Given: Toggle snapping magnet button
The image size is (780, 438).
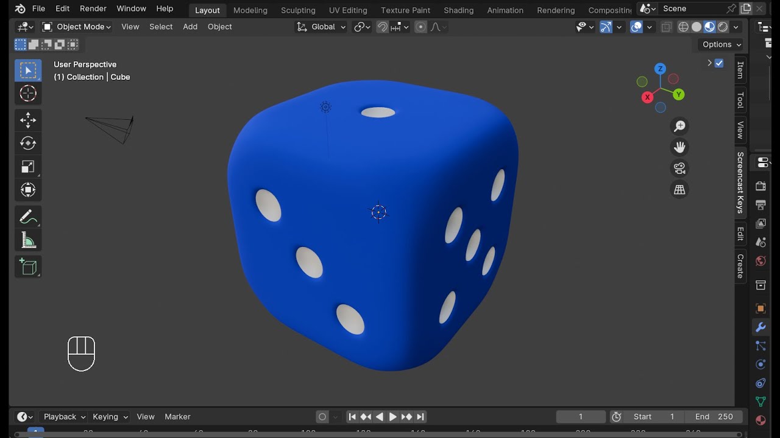Looking at the screenshot, I should point(383,27).
